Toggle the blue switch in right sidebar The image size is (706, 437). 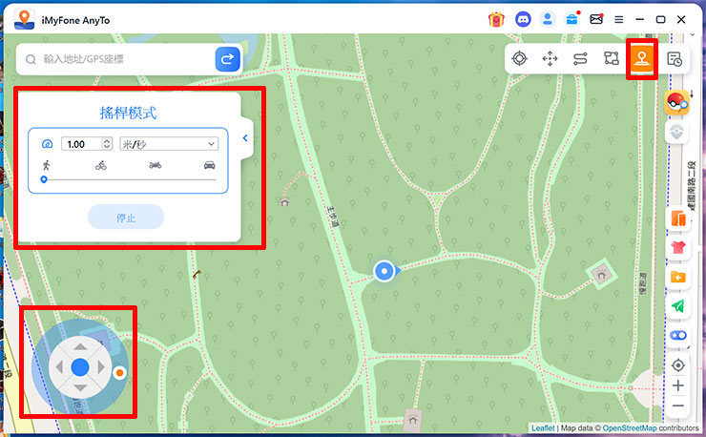[678, 336]
